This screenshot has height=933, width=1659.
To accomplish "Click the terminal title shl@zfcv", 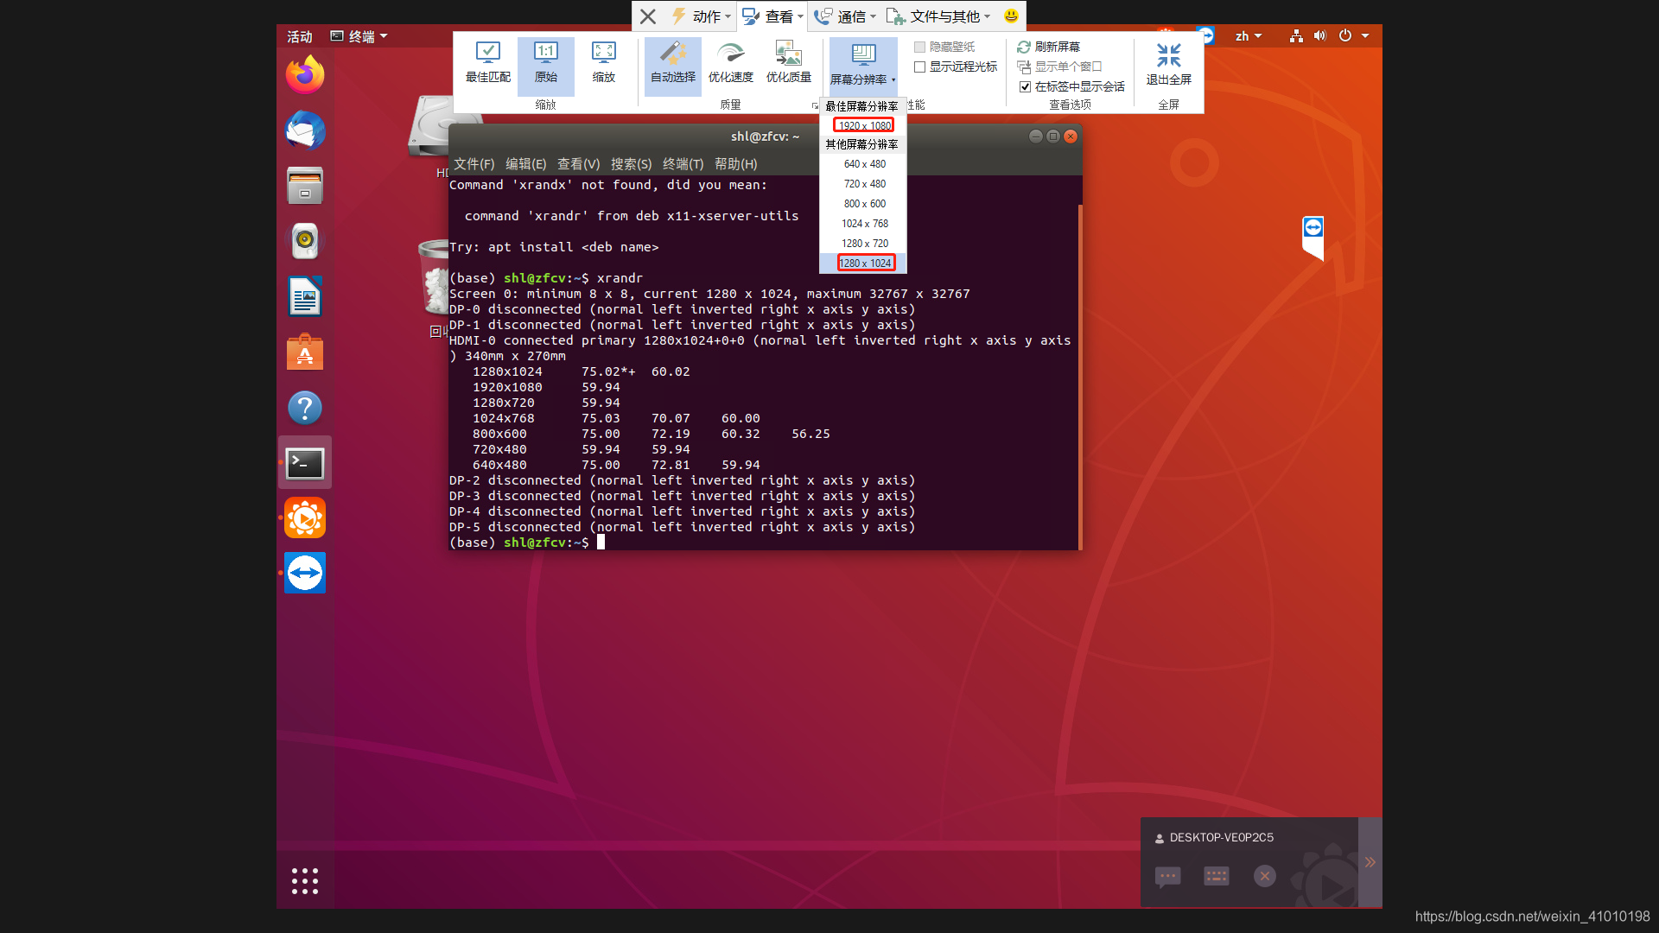I will coord(765,136).
